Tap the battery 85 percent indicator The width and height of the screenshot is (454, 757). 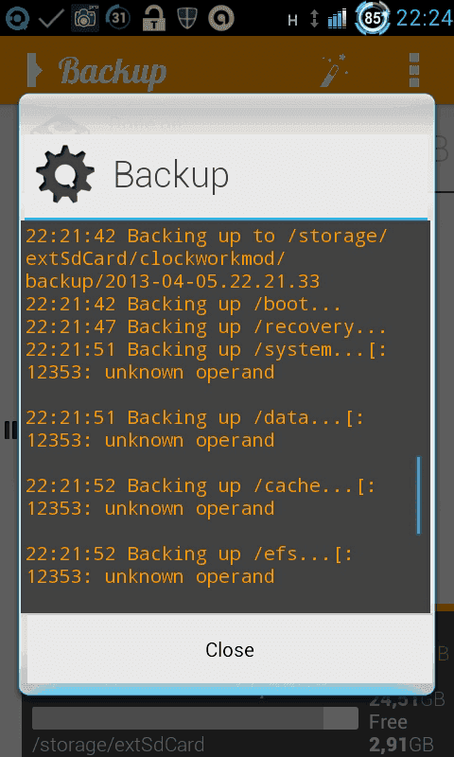[x=373, y=18]
